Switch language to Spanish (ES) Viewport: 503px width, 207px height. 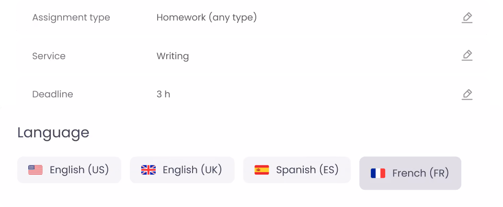(297, 170)
